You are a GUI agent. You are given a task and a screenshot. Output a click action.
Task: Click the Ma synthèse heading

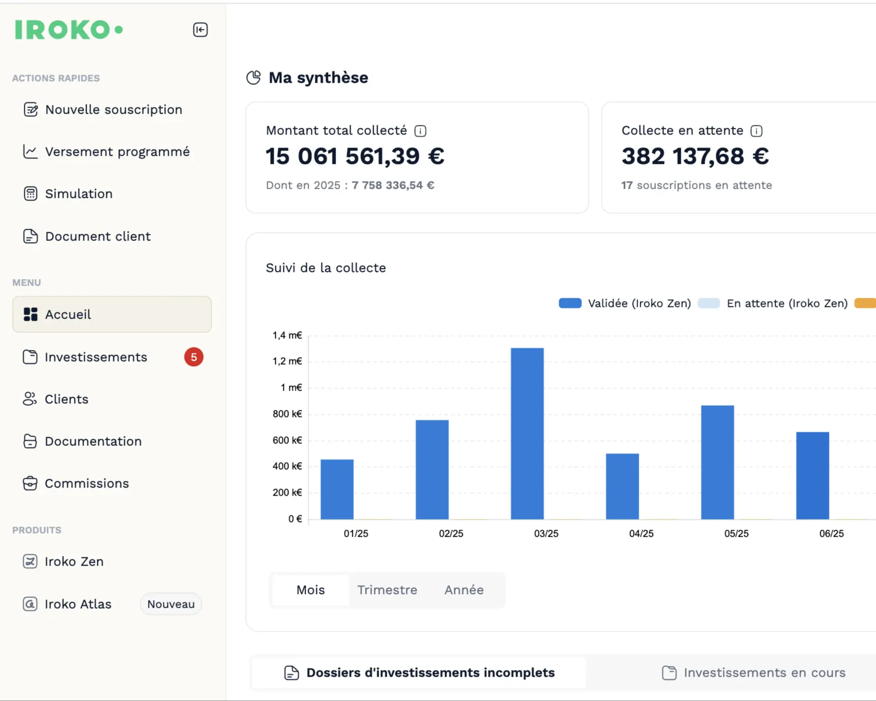pos(318,78)
